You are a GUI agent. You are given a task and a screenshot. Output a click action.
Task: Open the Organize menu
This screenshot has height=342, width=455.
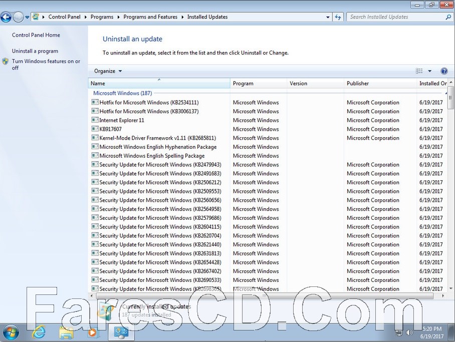(x=108, y=71)
